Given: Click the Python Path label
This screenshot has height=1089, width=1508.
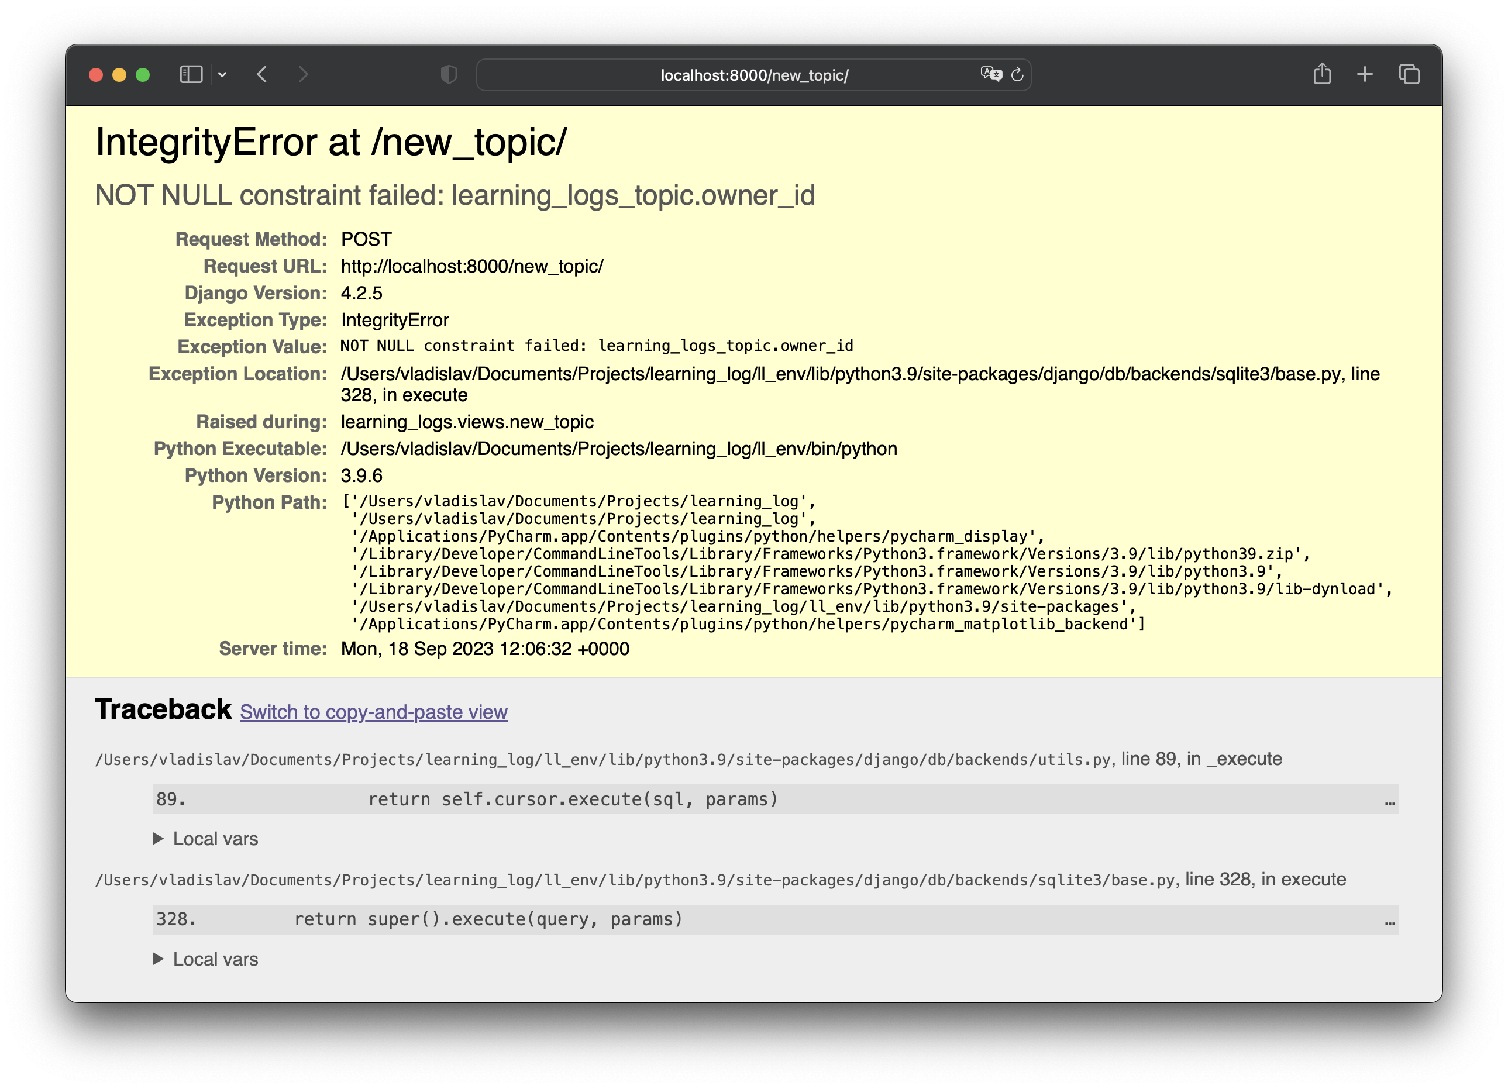Looking at the screenshot, I should 269,502.
